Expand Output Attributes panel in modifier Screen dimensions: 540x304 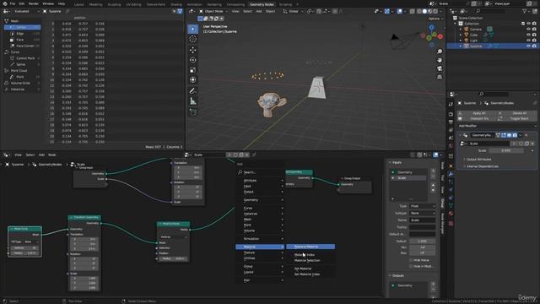tap(478, 160)
